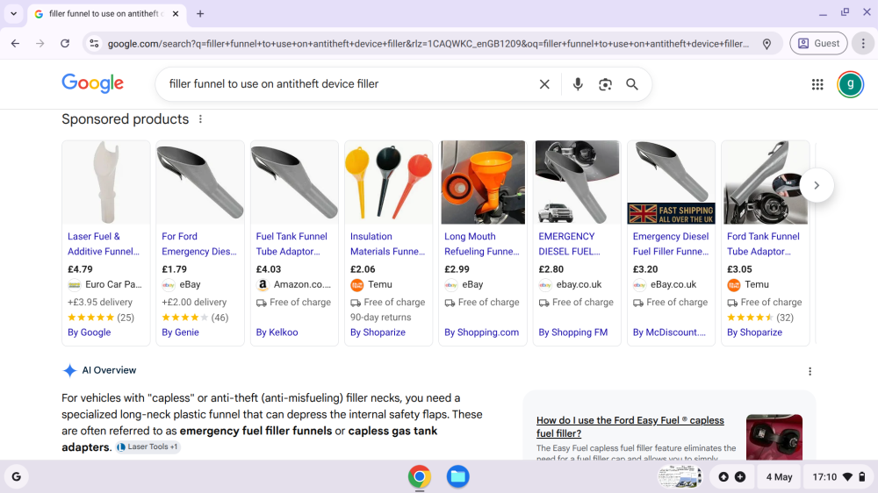
Task: Click the Amazon.co seller name
Action: [x=302, y=284]
